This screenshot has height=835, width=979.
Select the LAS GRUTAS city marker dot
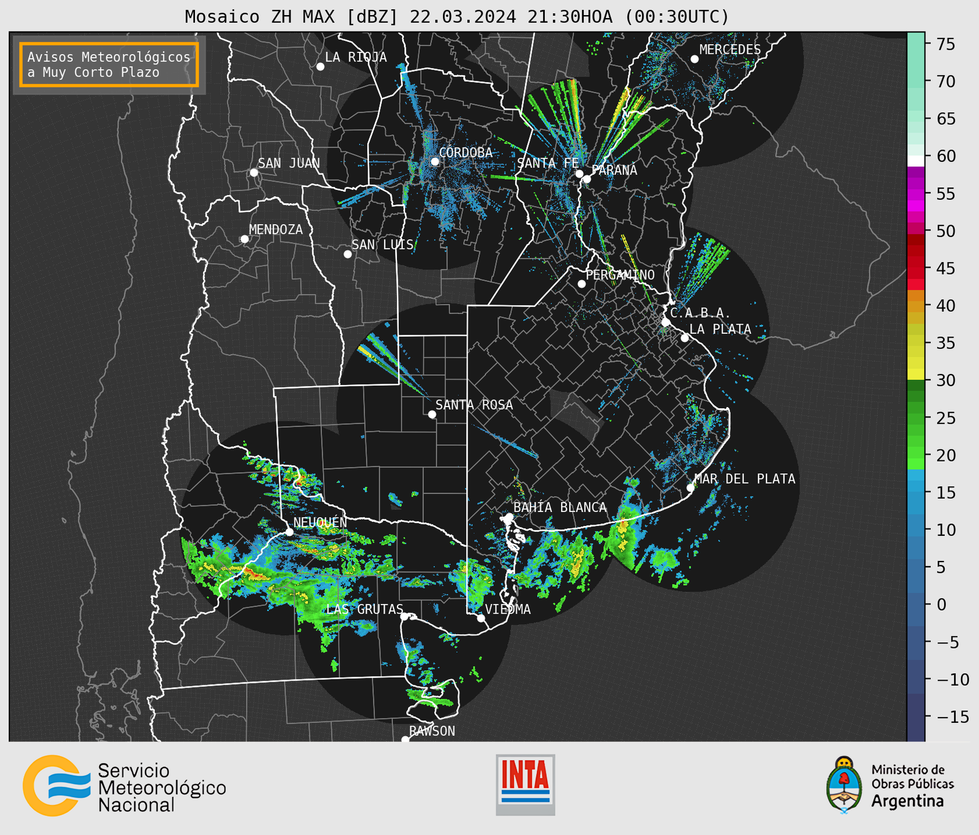[404, 617]
